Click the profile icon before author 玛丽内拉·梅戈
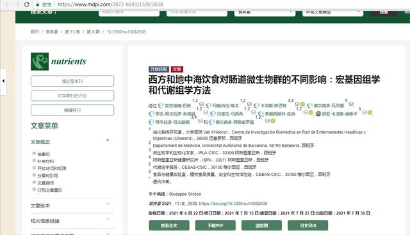410x235 pixels. click(x=209, y=105)
